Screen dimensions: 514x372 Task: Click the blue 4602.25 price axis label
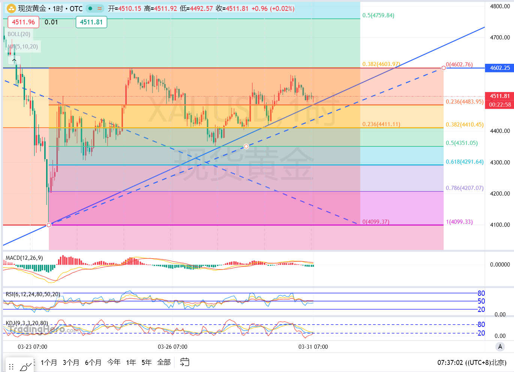coord(500,68)
